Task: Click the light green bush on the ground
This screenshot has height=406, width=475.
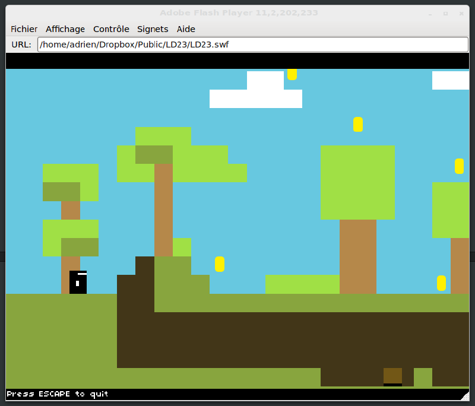Action: 302,284
